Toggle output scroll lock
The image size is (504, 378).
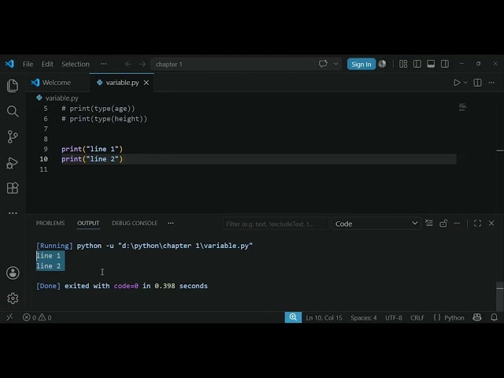(x=443, y=223)
